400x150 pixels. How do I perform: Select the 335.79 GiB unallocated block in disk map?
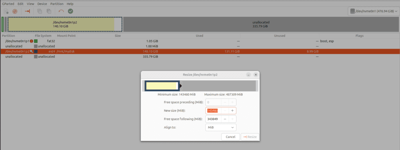pos(261,25)
